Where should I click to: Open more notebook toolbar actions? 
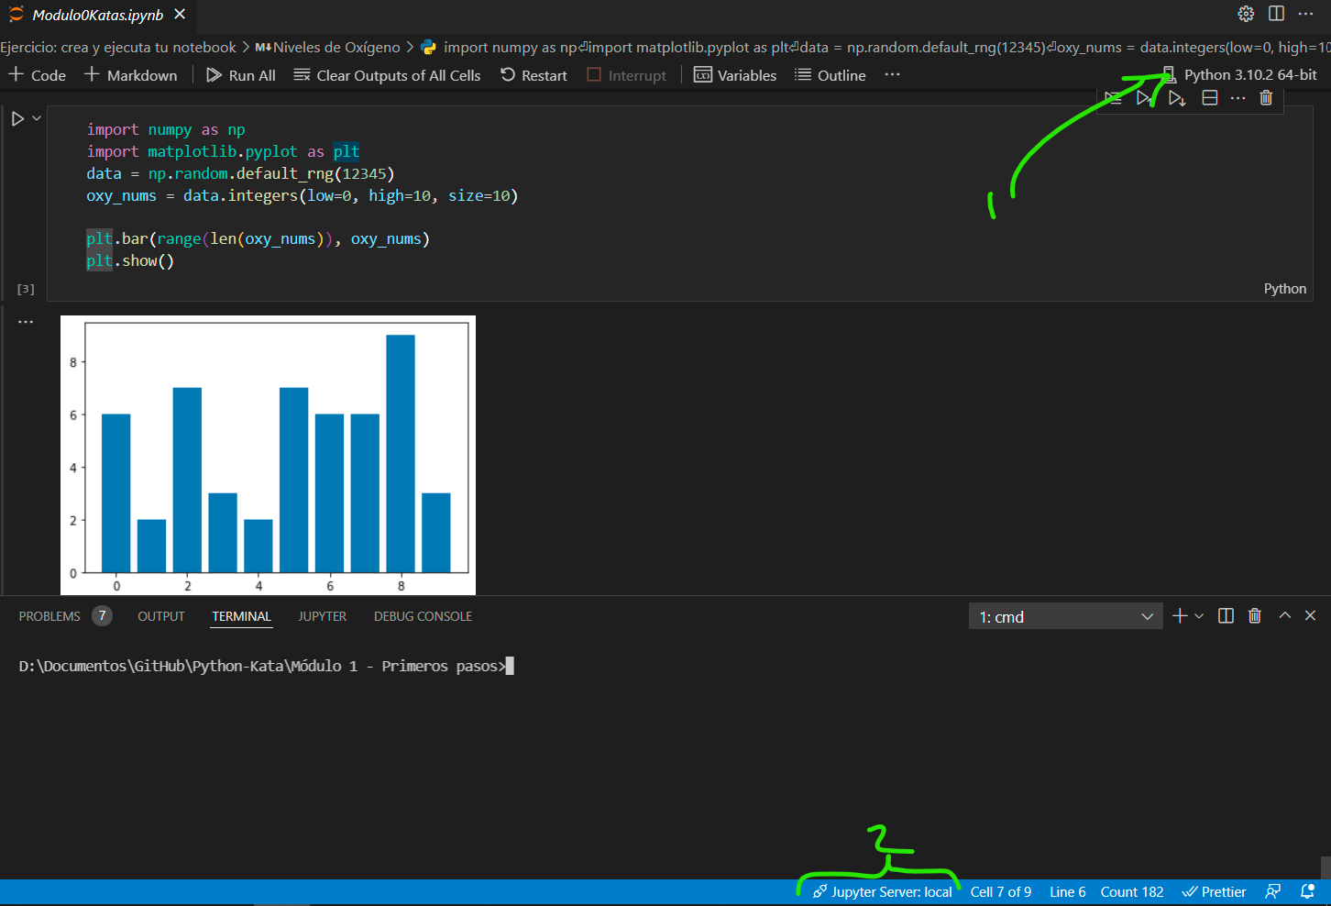coord(892,75)
